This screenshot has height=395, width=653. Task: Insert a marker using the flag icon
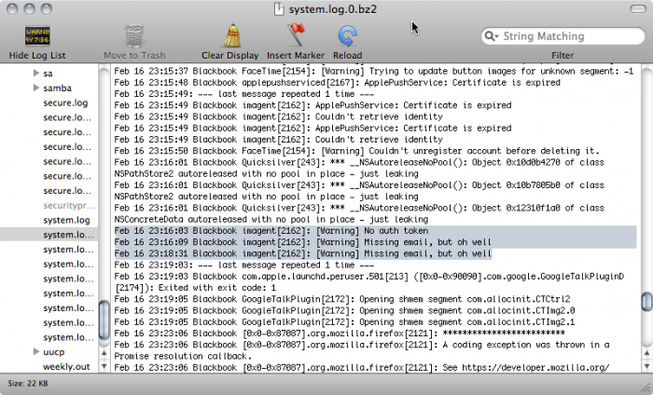[296, 36]
